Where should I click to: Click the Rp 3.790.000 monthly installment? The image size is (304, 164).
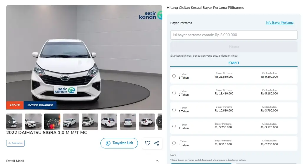269,111
